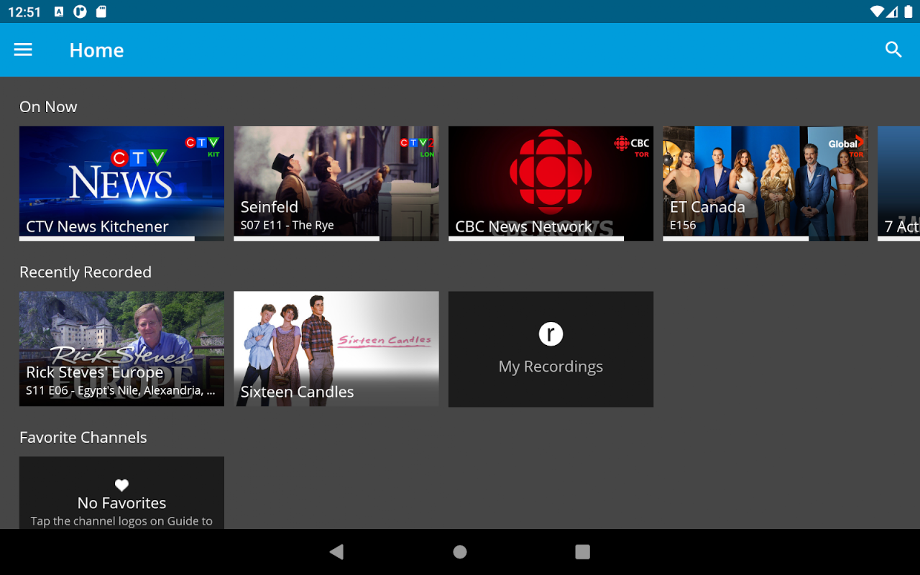Tap the CTV KIT channel logo
The width and height of the screenshot is (920, 575).
pyautogui.click(x=203, y=147)
